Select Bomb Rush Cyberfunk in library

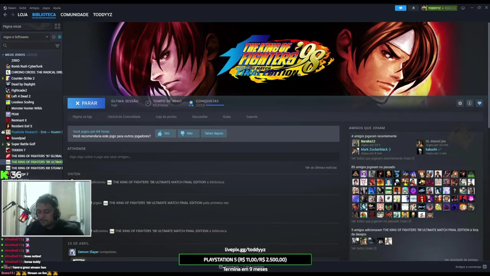27,66
